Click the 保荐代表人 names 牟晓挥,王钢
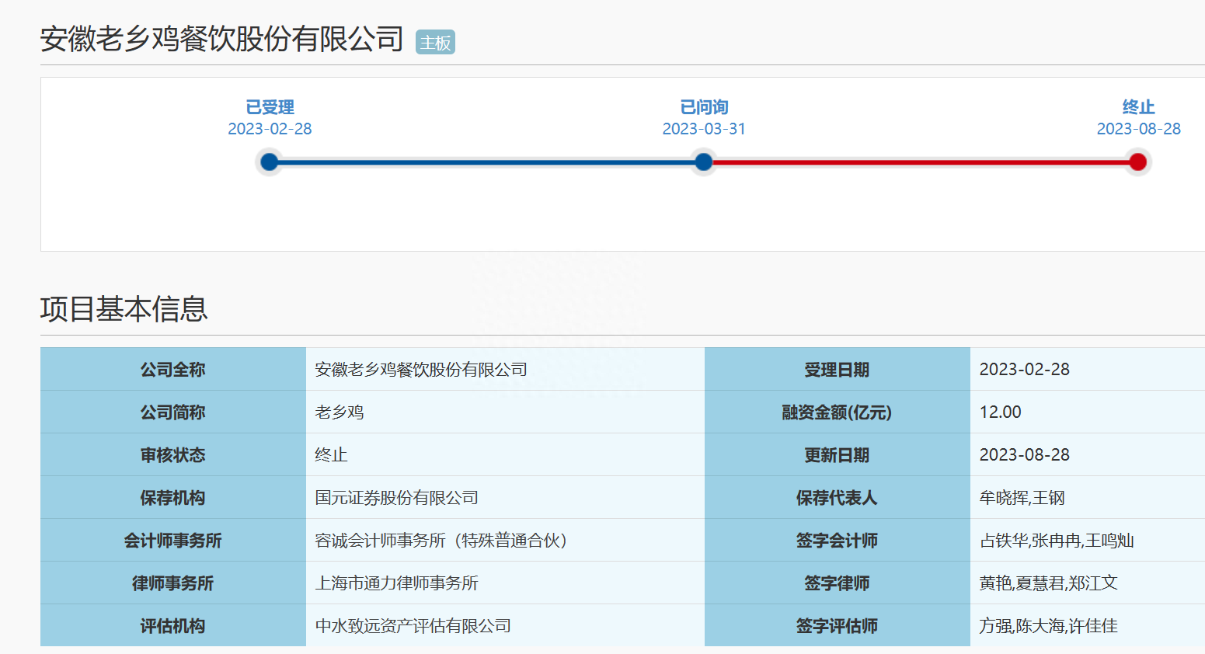1205x654 pixels. (1022, 498)
